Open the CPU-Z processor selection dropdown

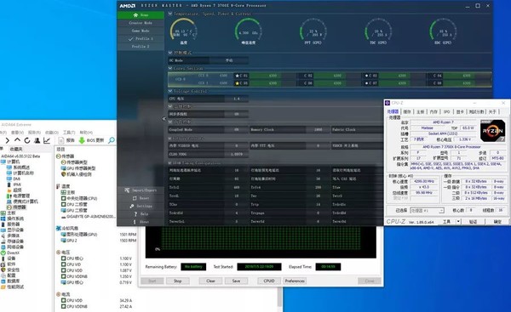(427, 211)
